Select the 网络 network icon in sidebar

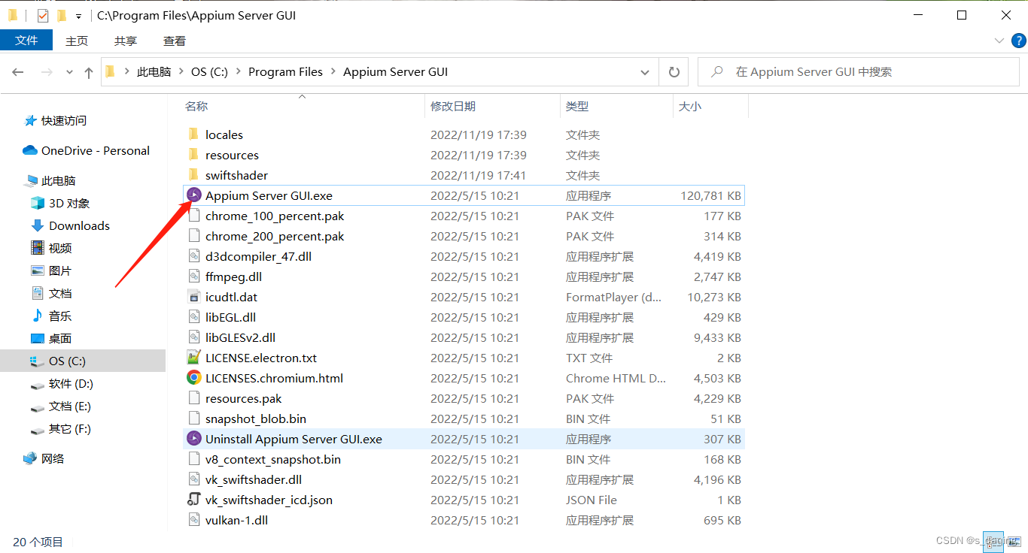click(30, 458)
